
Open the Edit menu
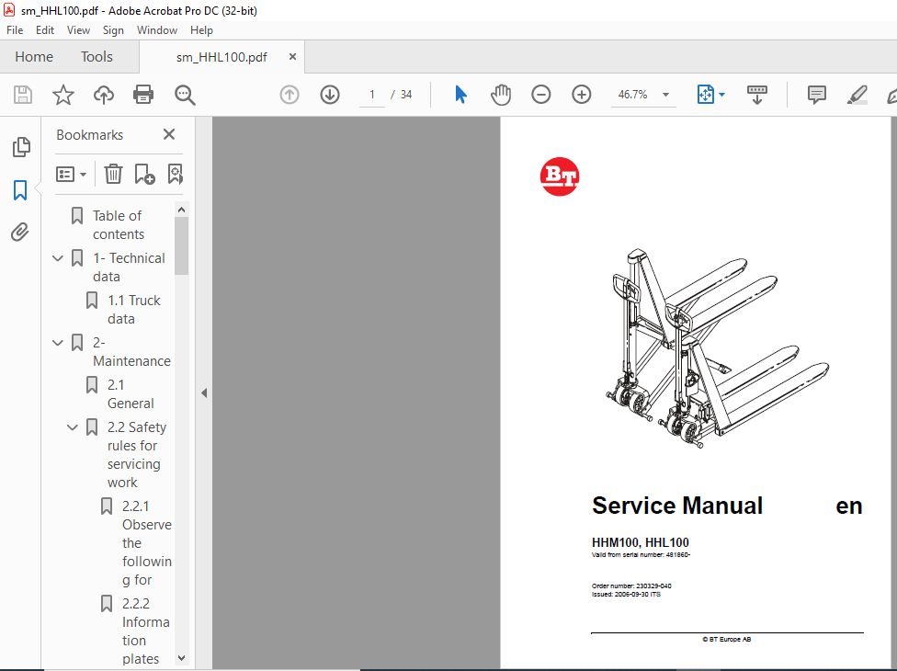tap(45, 30)
